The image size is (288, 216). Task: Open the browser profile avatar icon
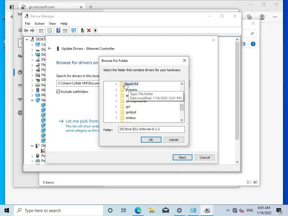[262, 17]
